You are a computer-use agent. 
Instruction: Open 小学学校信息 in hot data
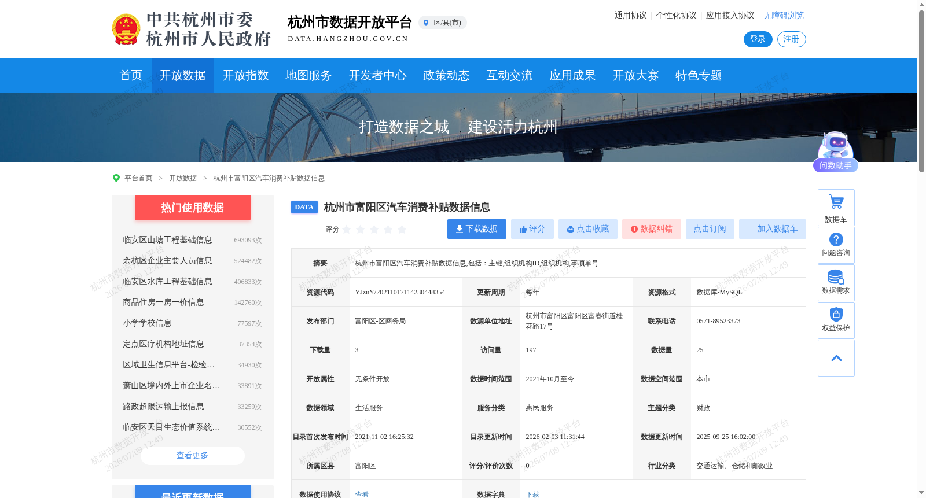[147, 323]
